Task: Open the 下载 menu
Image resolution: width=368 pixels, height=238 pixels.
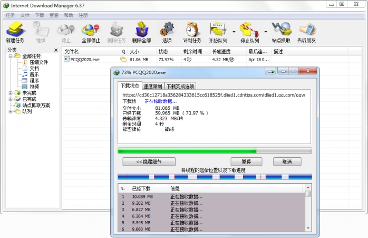Action: (x=40, y=15)
